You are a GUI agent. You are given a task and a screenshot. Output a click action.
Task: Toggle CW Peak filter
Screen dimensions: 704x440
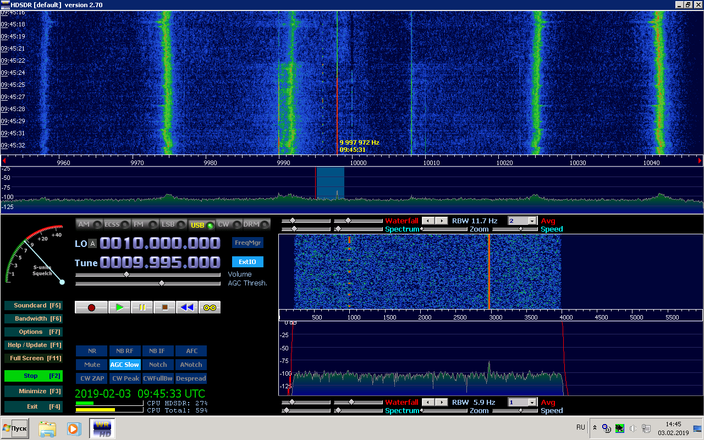pyautogui.click(x=125, y=378)
